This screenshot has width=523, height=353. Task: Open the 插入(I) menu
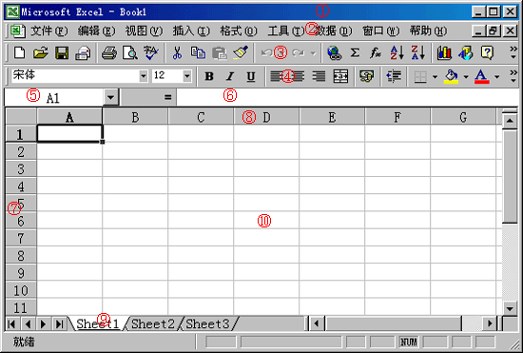point(191,31)
